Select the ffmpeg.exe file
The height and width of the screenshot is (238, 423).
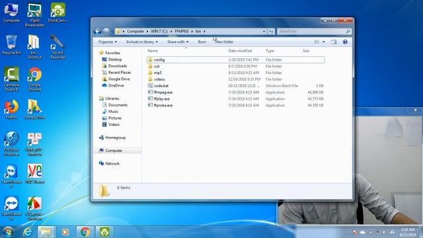coord(235,92)
